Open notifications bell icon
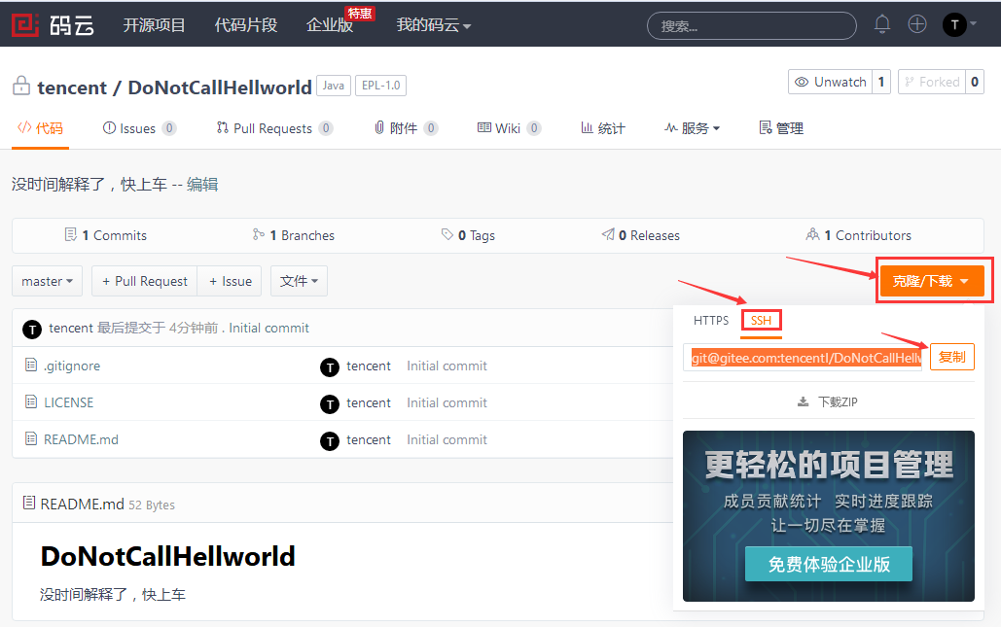 [x=881, y=24]
